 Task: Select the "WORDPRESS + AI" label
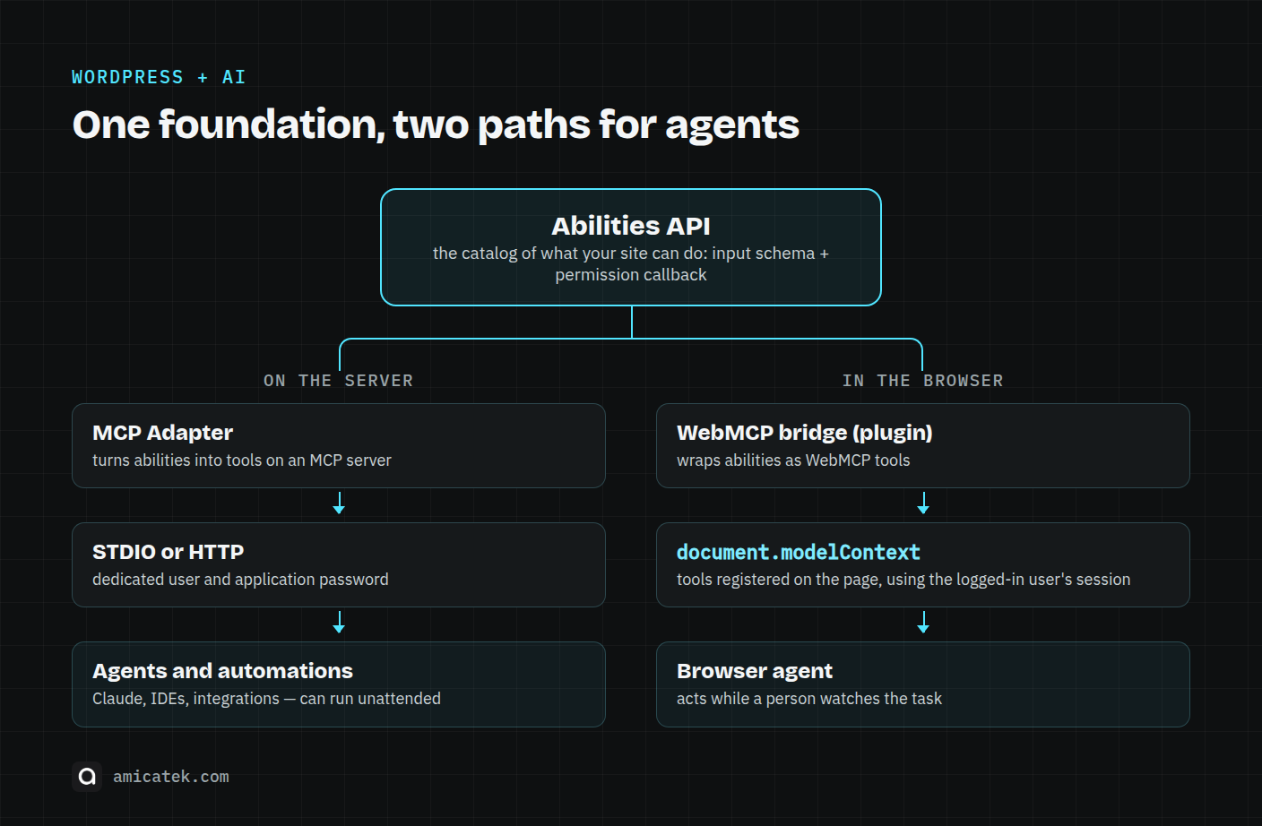(159, 77)
